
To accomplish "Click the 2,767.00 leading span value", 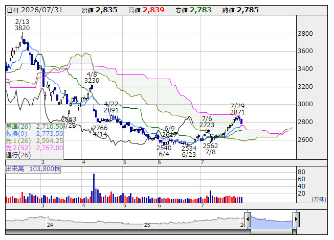I will tap(50, 148).
